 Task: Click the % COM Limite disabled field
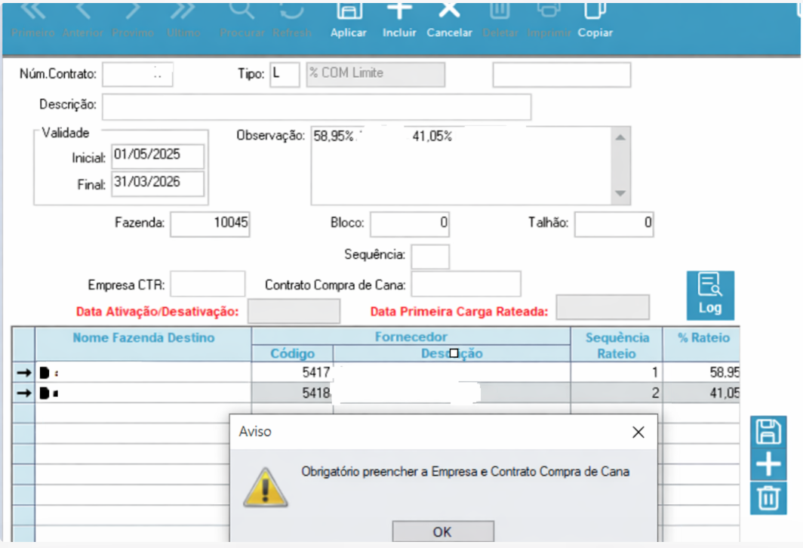click(375, 74)
